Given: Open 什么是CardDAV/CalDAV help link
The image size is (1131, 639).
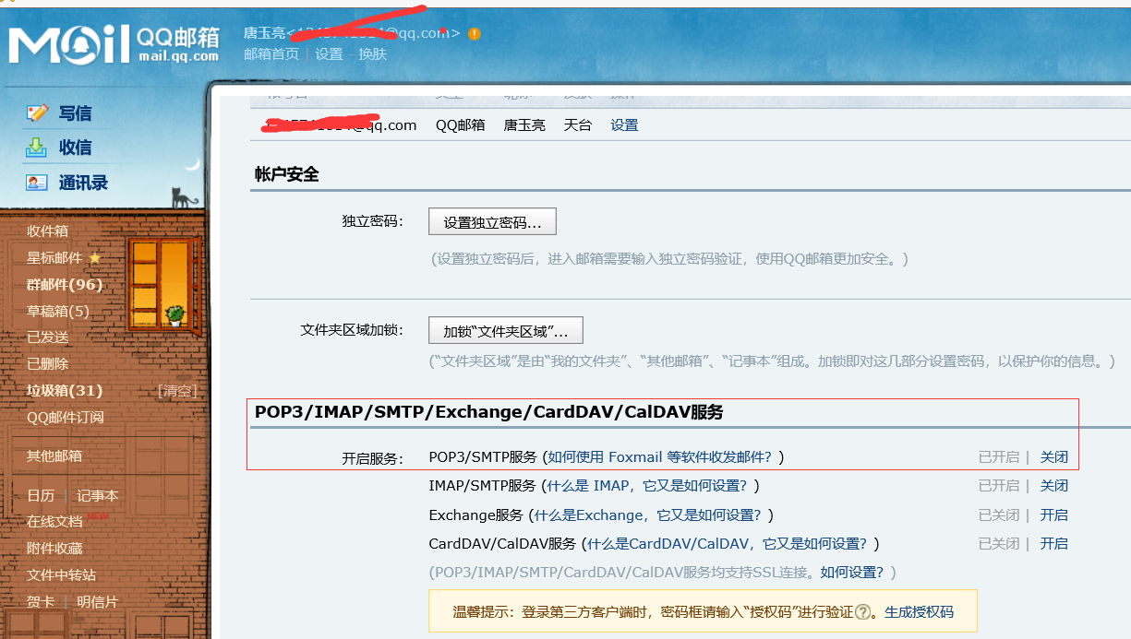Looking at the screenshot, I should click(729, 544).
